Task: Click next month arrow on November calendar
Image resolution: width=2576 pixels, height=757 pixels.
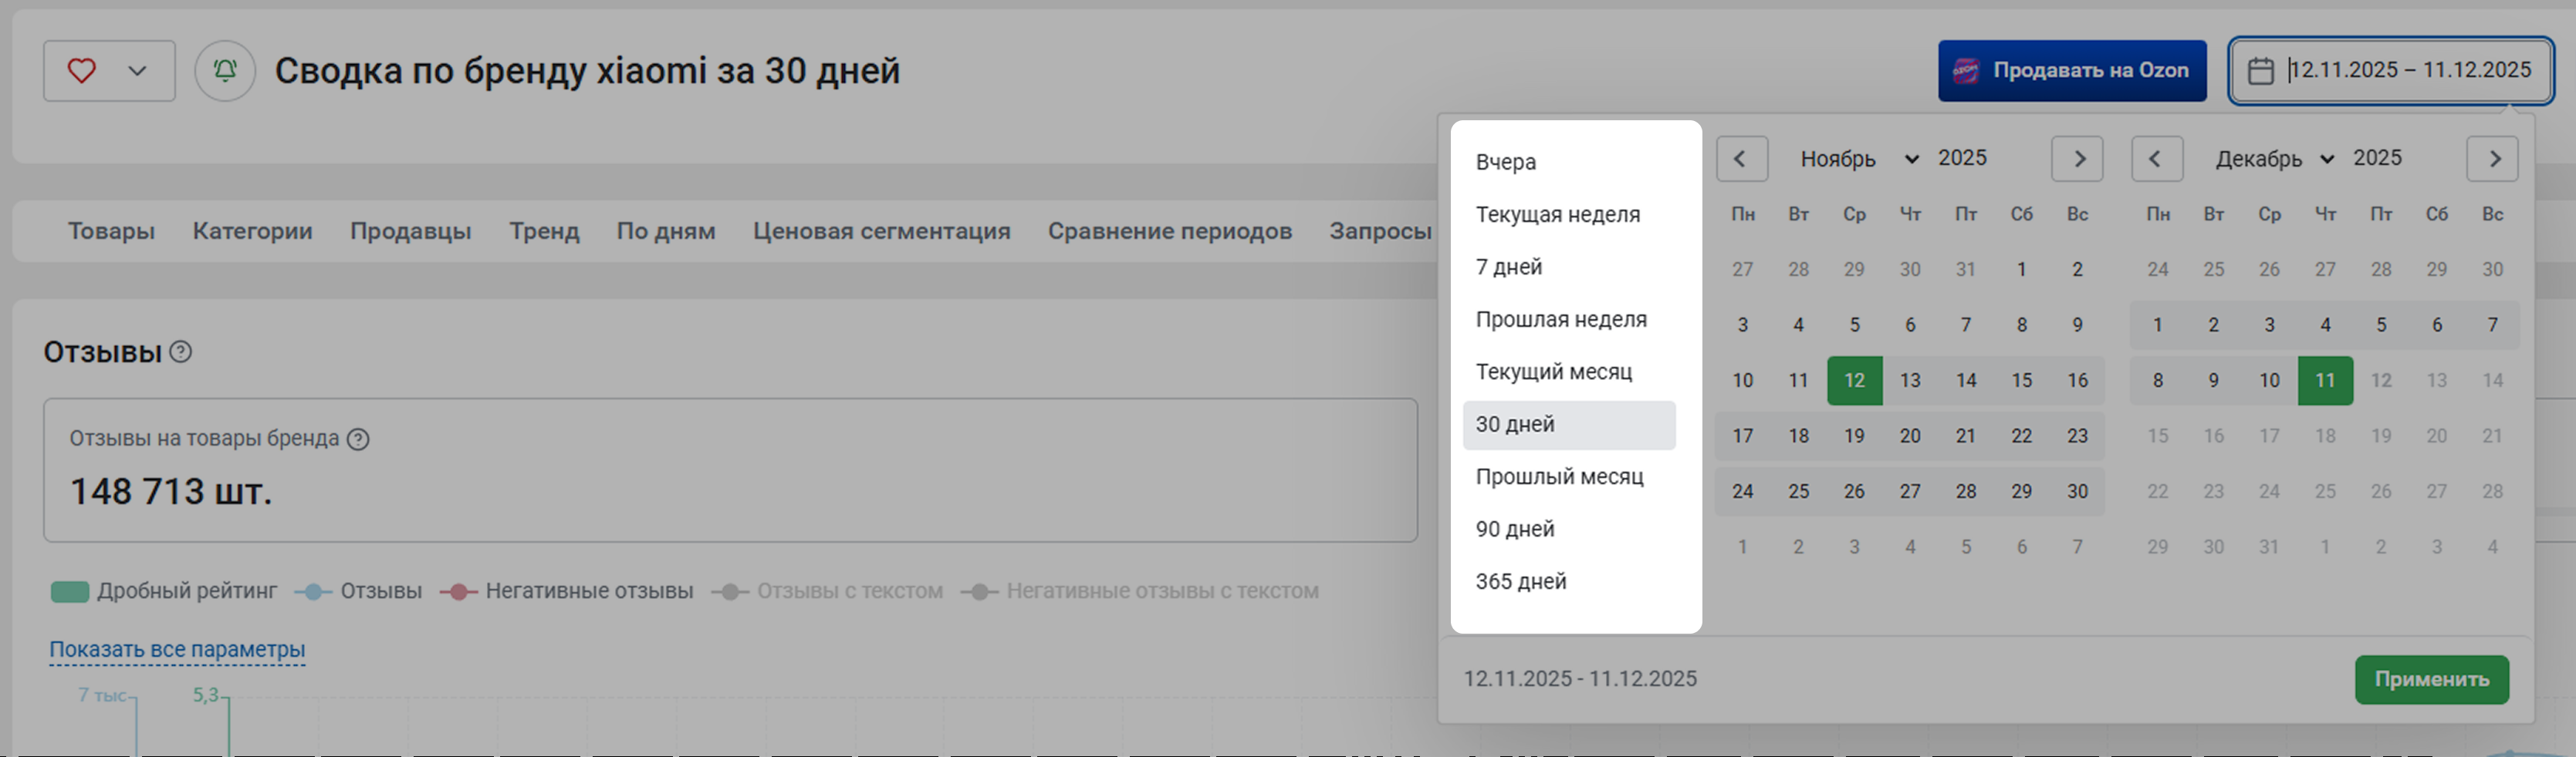Action: pyautogui.click(x=2077, y=159)
